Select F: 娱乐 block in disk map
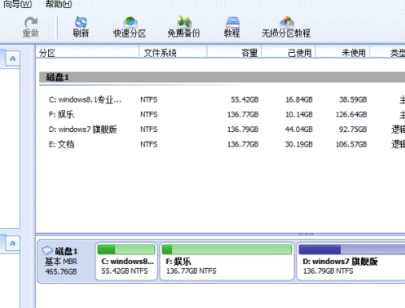 tap(227, 262)
